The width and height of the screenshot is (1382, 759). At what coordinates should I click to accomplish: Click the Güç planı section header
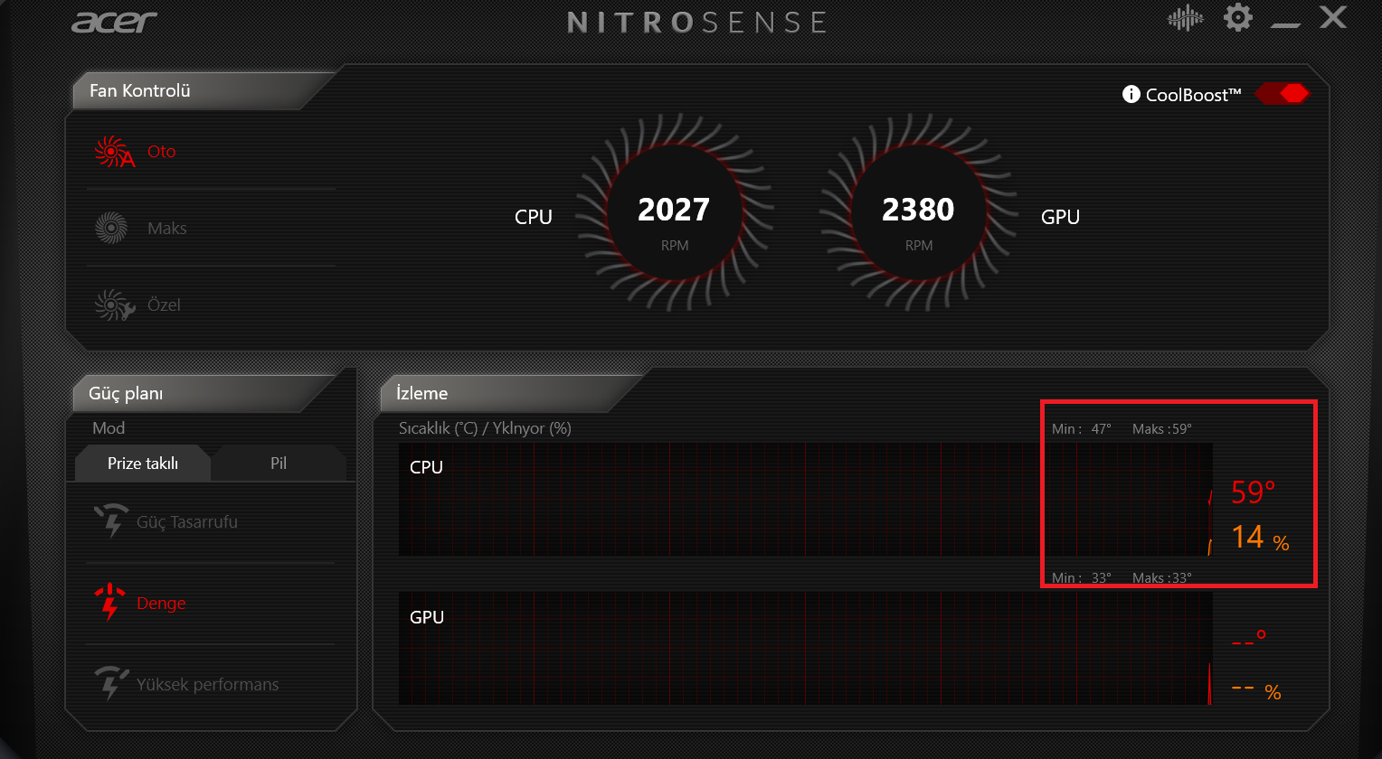pos(126,394)
